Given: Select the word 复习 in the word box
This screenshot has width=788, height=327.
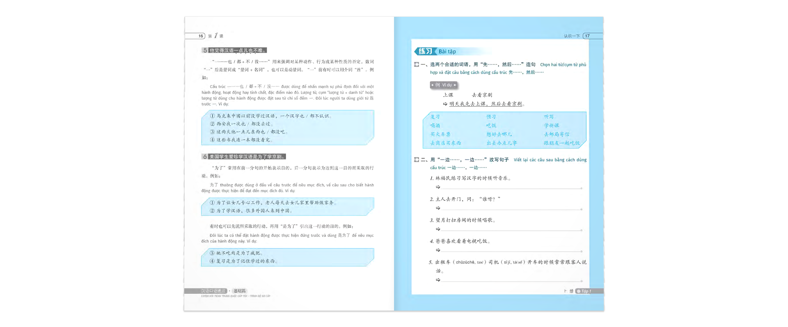Looking at the screenshot, I should tap(435, 117).
